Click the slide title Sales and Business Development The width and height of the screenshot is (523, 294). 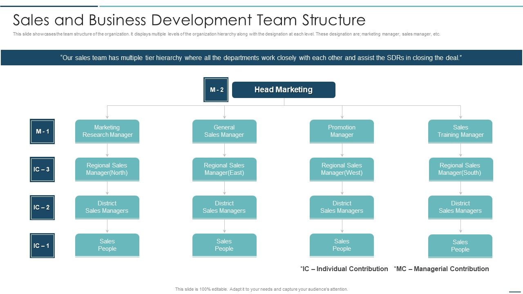pyautogui.click(x=189, y=20)
